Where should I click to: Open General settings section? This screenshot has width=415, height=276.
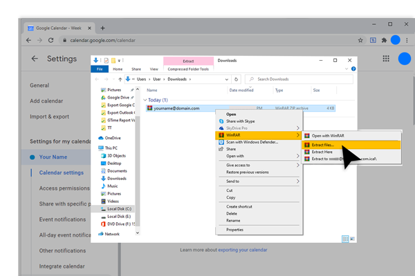tap(39, 86)
